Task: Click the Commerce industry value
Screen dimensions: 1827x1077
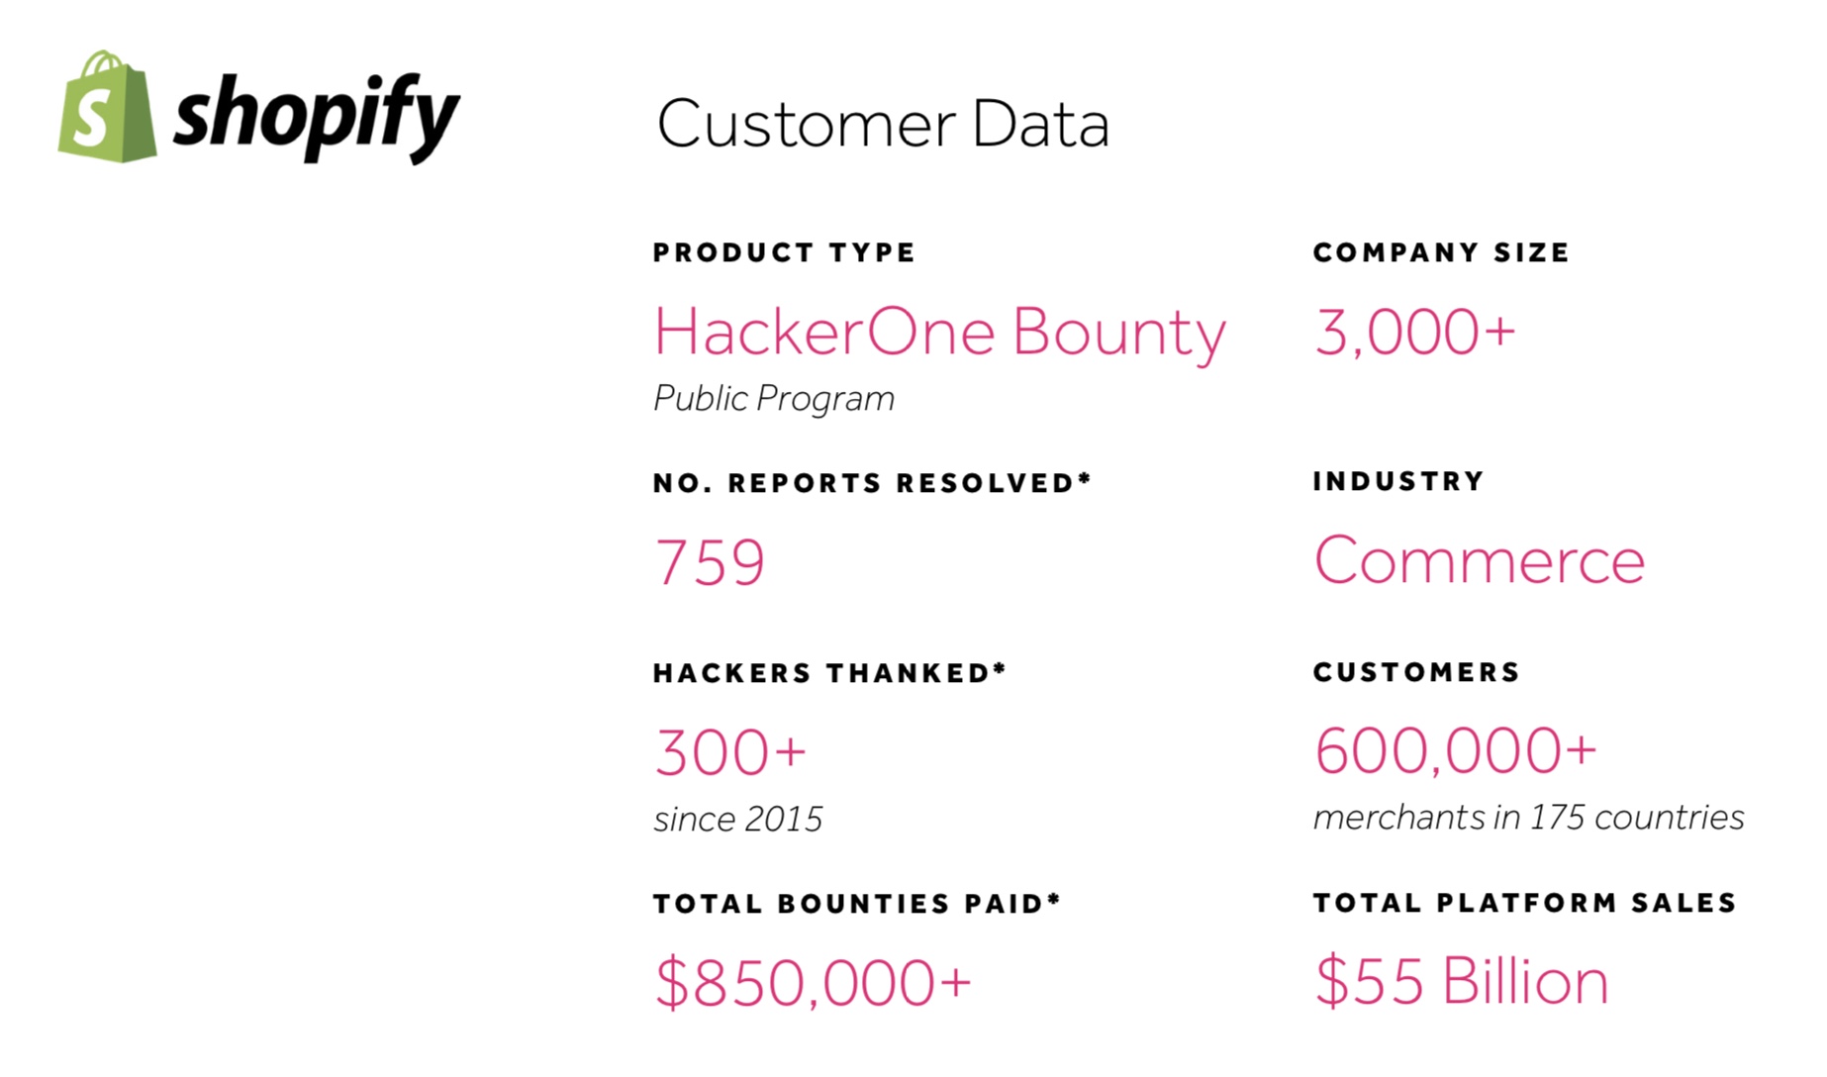Action: click(1479, 561)
